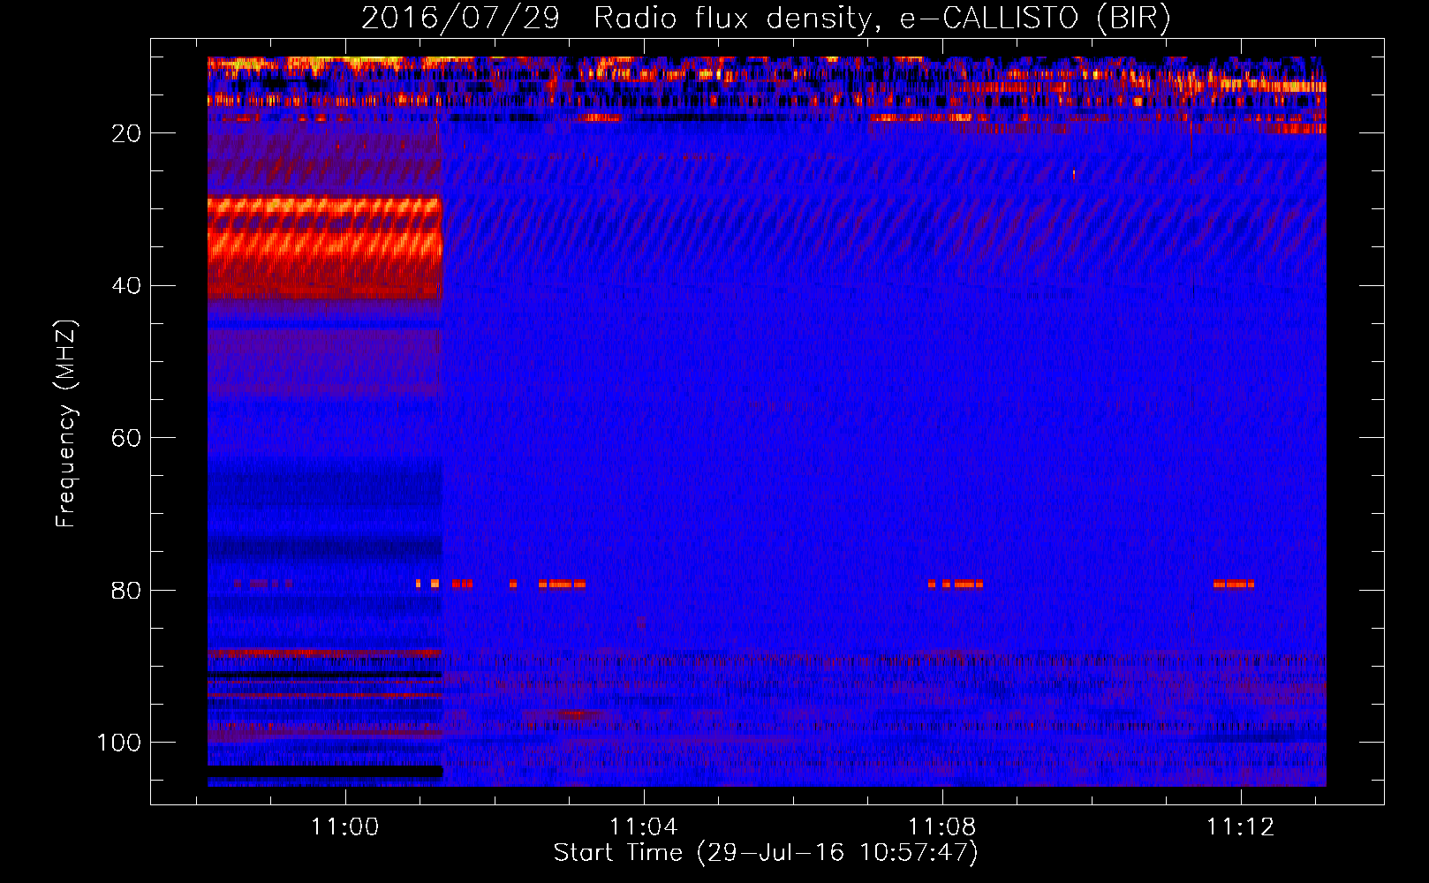The width and height of the screenshot is (1429, 883).
Task: Click the plot title 'Radio flux density, e-CALLISTO (BIR)'
Action: pyautogui.click(x=882, y=19)
